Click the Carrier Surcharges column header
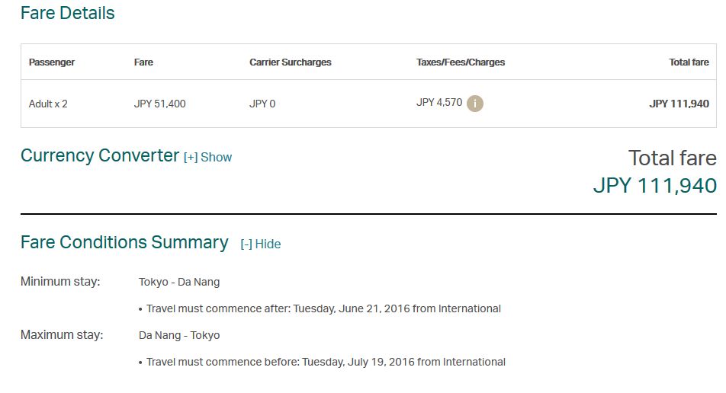 pyautogui.click(x=291, y=62)
